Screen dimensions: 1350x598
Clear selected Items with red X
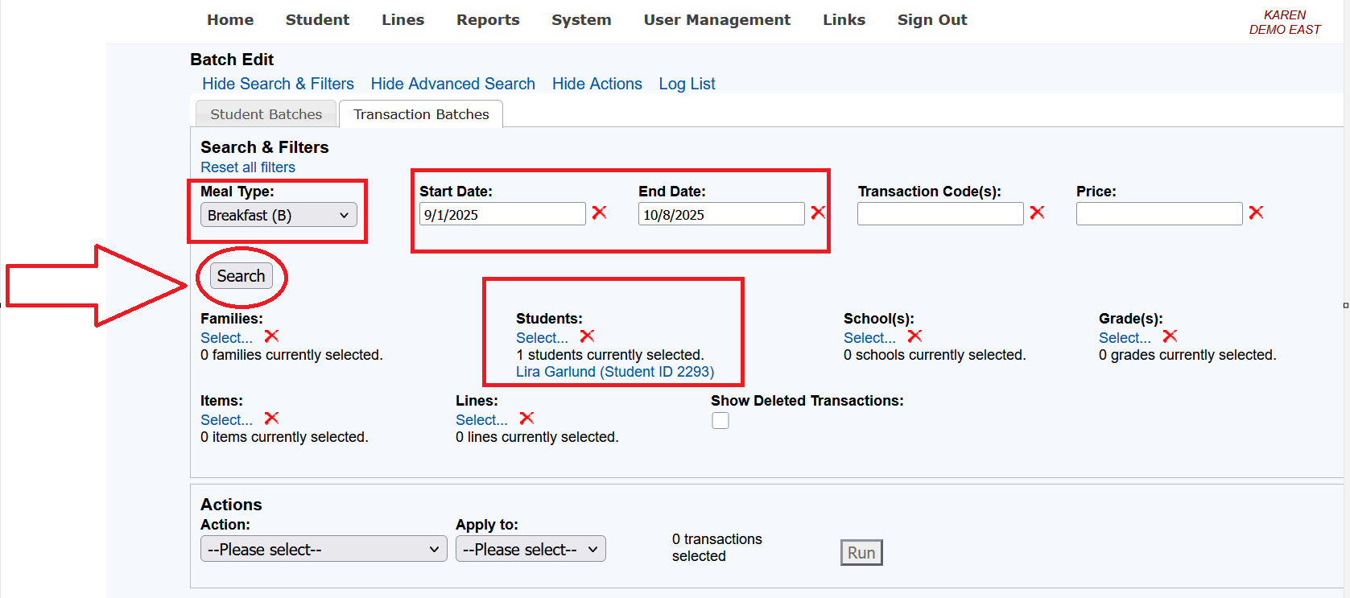pyautogui.click(x=271, y=419)
